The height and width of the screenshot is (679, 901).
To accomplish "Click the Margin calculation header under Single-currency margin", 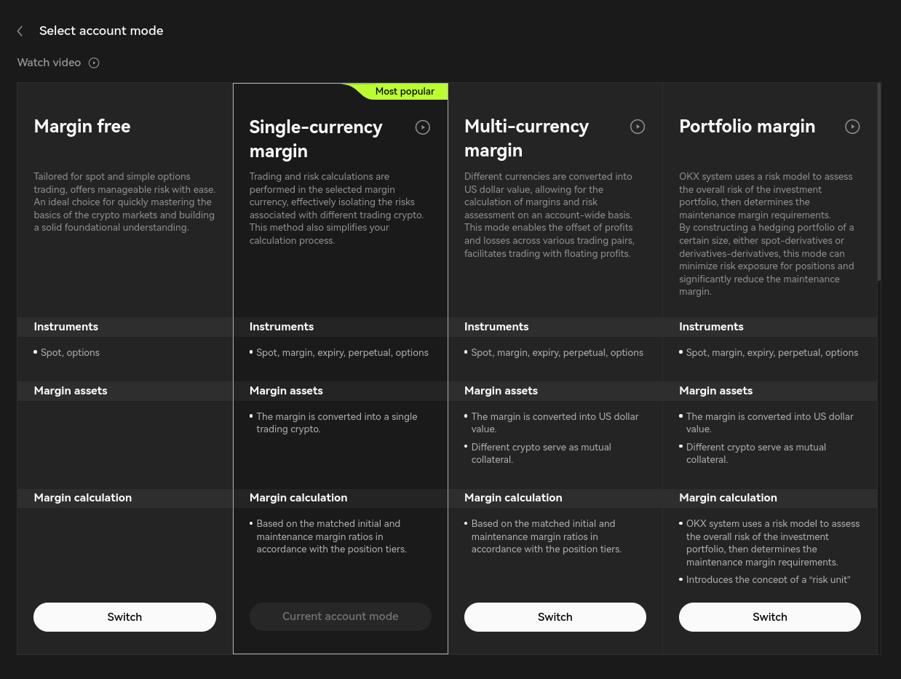I will (298, 498).
